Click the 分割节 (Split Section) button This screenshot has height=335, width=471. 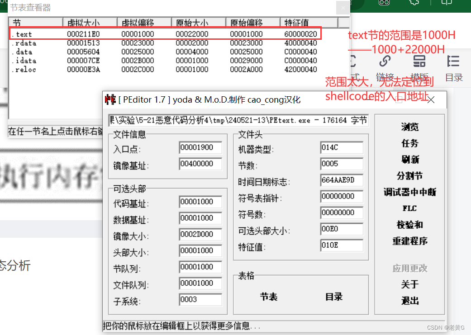coord(410,176)
